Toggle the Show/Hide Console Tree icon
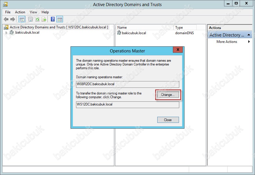Screen dimensions: 255x175 22,19
